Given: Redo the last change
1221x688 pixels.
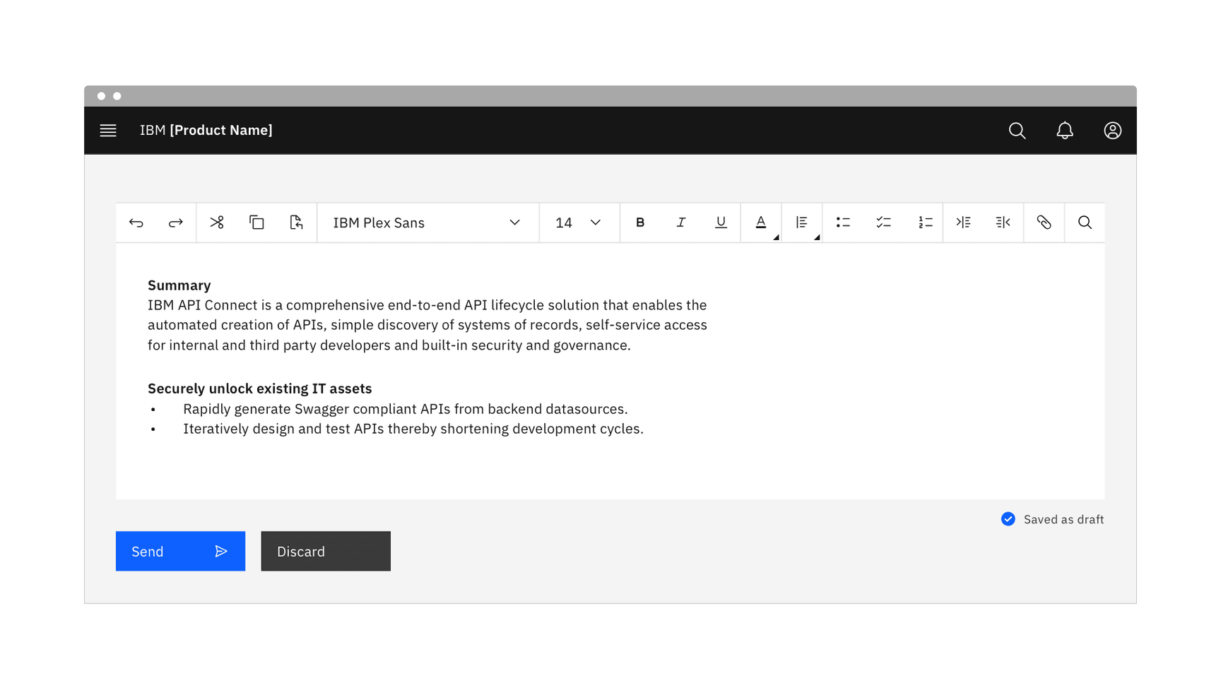Looking at the screenshot, I should pos(175,223).
